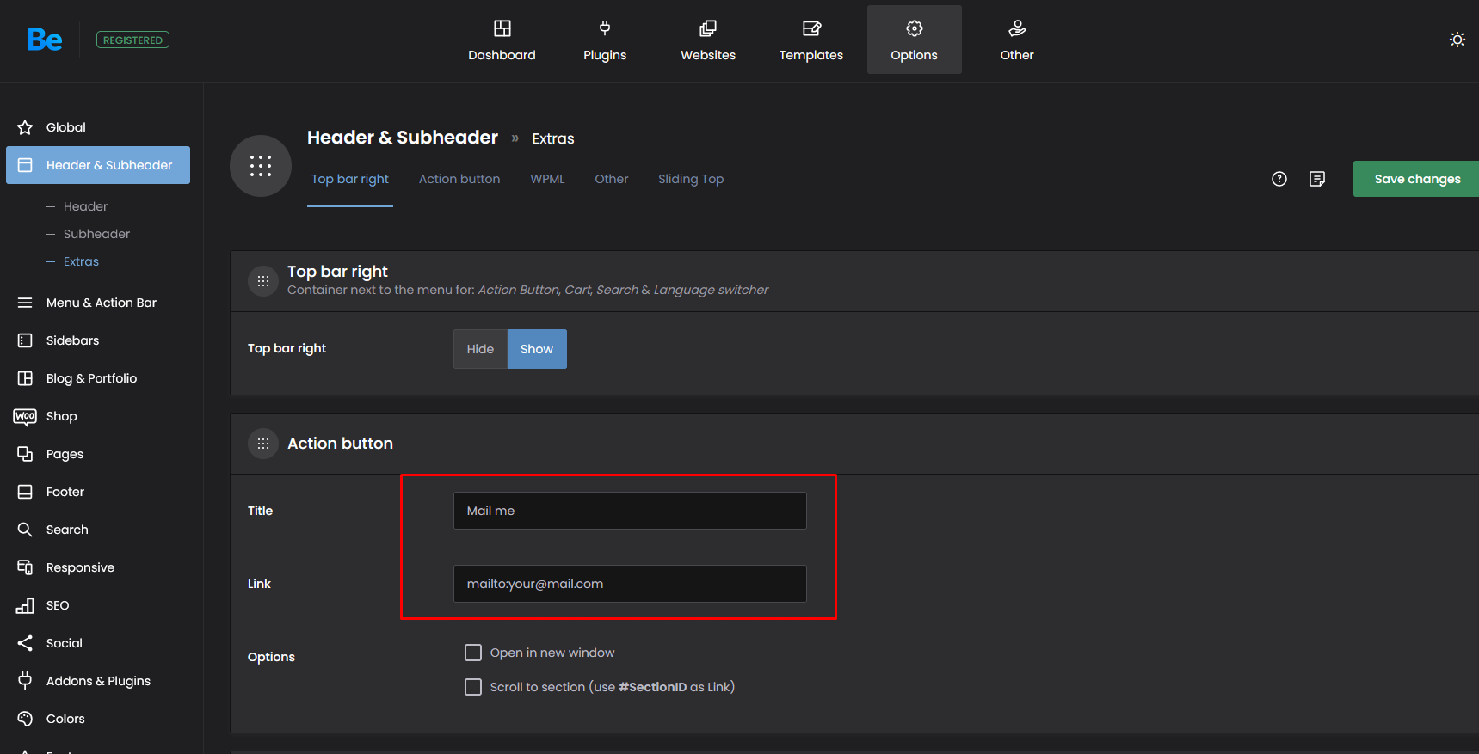Image resolution: width=1479 pixels, height=754 pixels.
Task: Select the Header tree sub-item
Action: point(85,206)
